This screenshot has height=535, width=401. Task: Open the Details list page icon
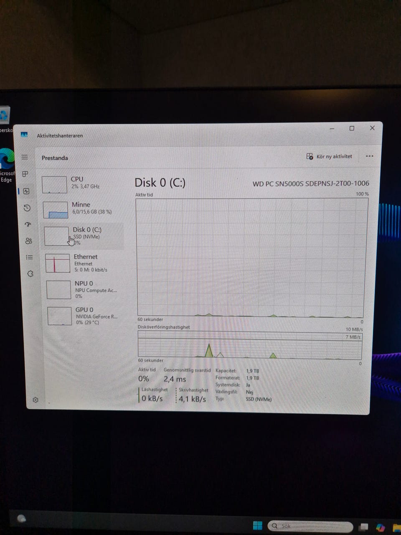29,257
